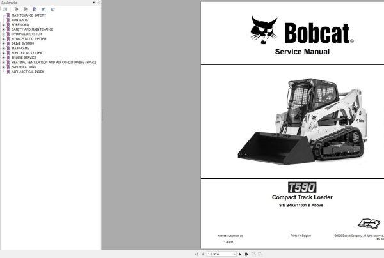
Task: Go to first page using navigation bar
Action: 196,254
